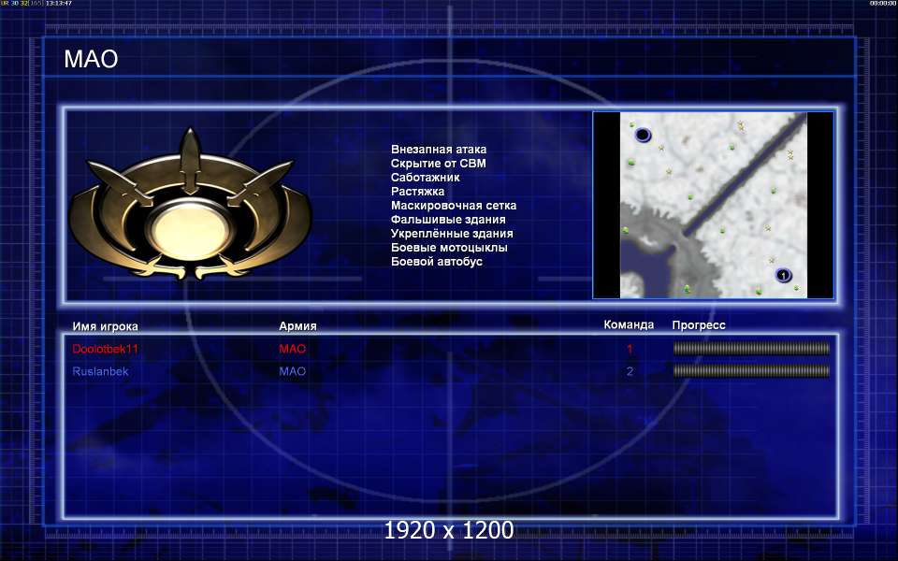Screen dimensions: 898x561
Task: Select ability 'Маскировочная сетка'
Action: pyautogui.click(x=454, y=206)
